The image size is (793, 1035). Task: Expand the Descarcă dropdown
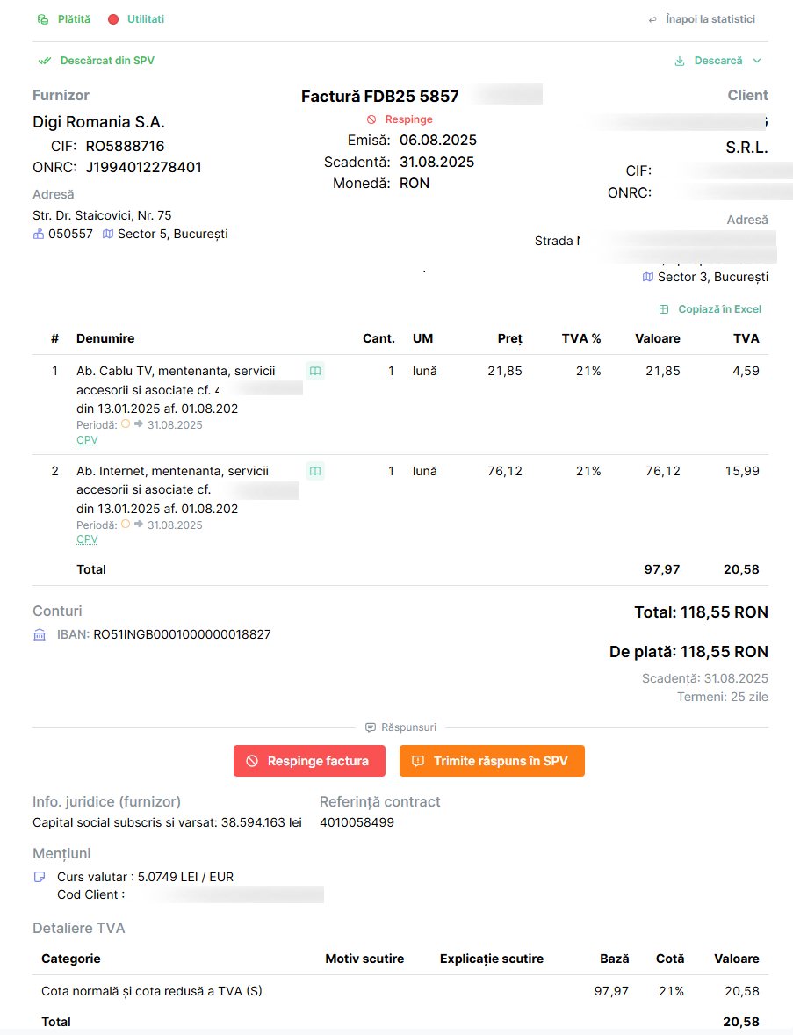[755, 61]
